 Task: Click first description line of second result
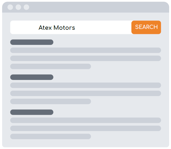(85, 85)
